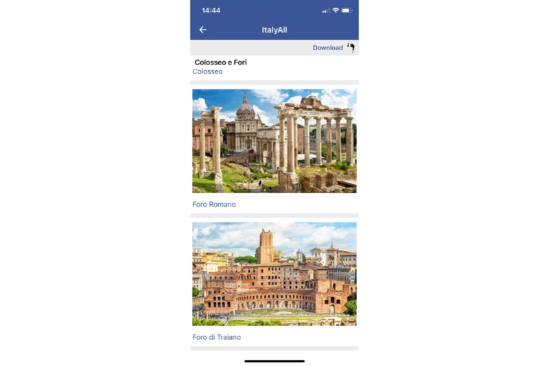Tap the earphone audio guide icon

coord(351,47)
